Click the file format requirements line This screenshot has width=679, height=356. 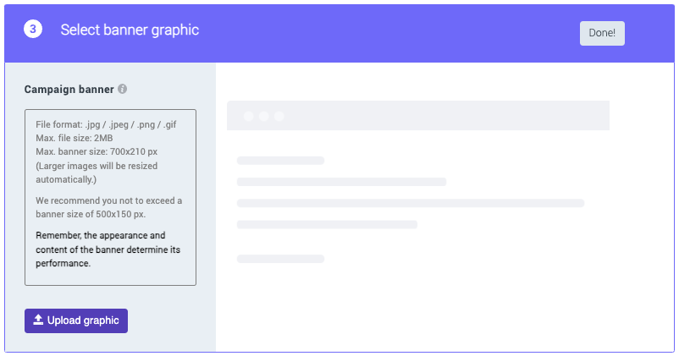(x=106, y=124)
